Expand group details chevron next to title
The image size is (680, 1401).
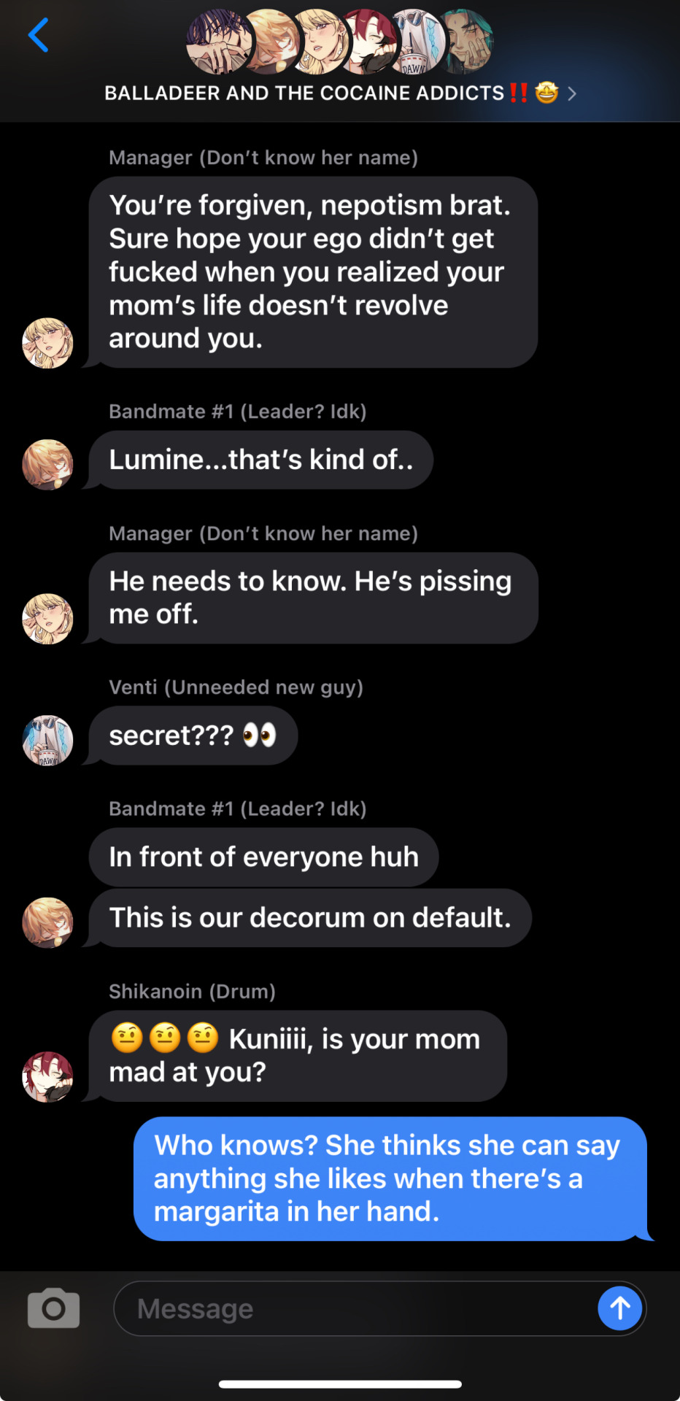572,93
